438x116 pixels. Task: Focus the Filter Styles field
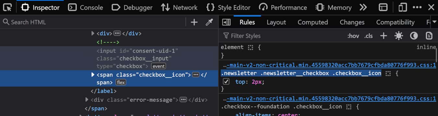coord(282,36)
